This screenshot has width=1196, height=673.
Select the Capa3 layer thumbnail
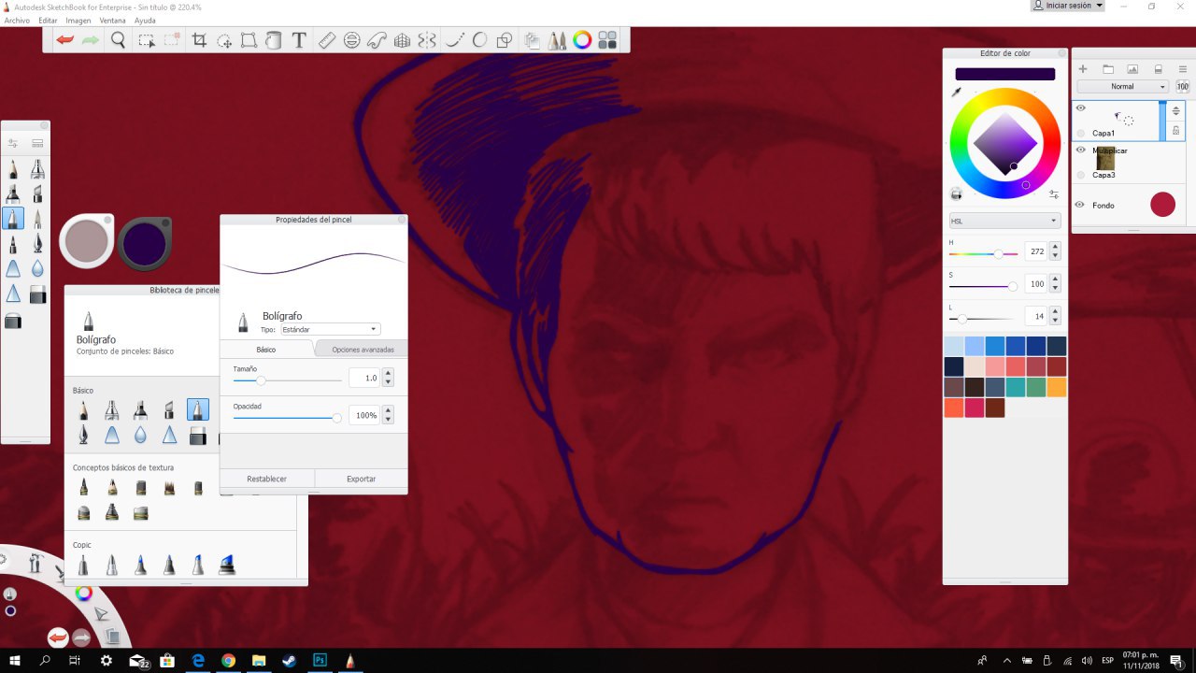[1105, 158]
